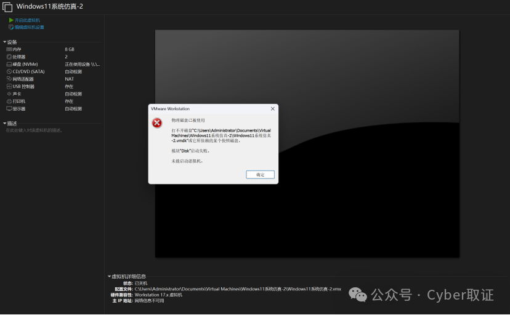This screenshot has width=510, height=315.
Task: Click the USB controller 存在 value
Action: point(69,86)
